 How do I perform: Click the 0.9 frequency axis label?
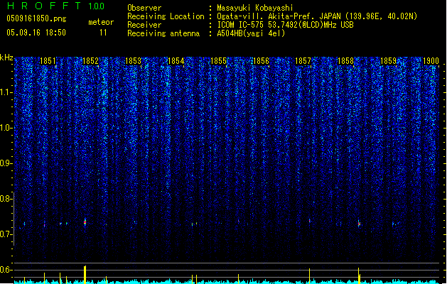[6, 163]
